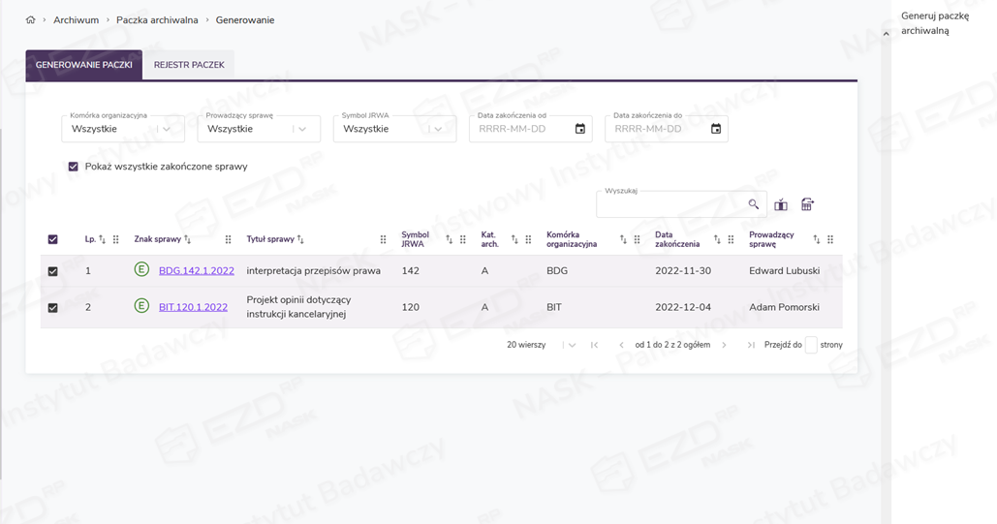This screenshot has width=997, height=524.
Task: Uncheck row 2 checkbox for BIT.120.1.2022
Action: point(53,308)
